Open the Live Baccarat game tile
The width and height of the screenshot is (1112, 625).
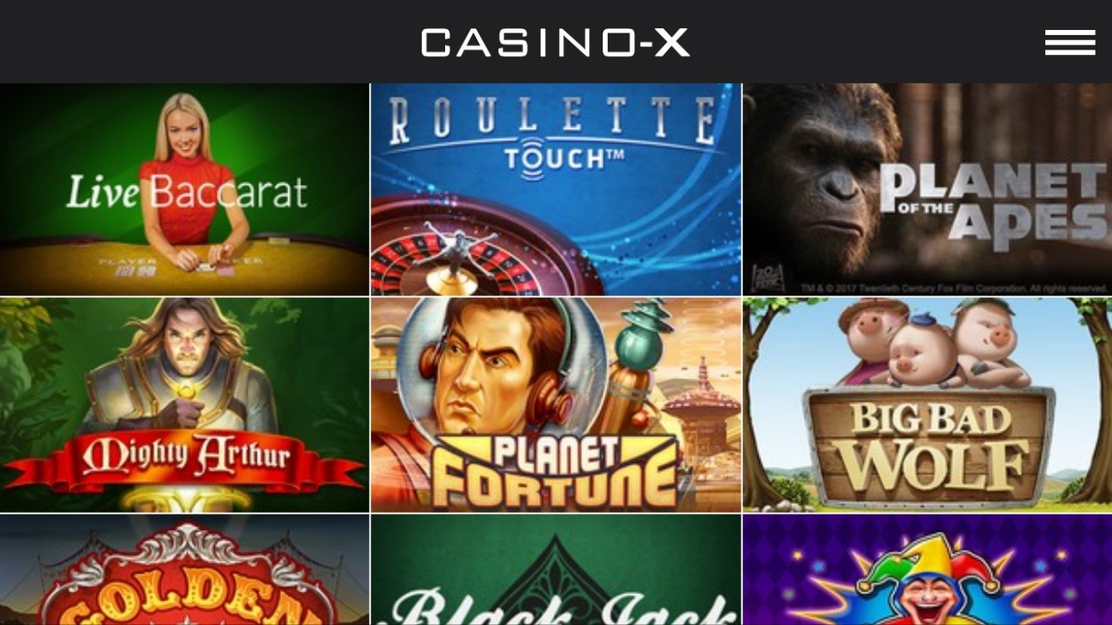pyautogui.click(x=184, y=189)
